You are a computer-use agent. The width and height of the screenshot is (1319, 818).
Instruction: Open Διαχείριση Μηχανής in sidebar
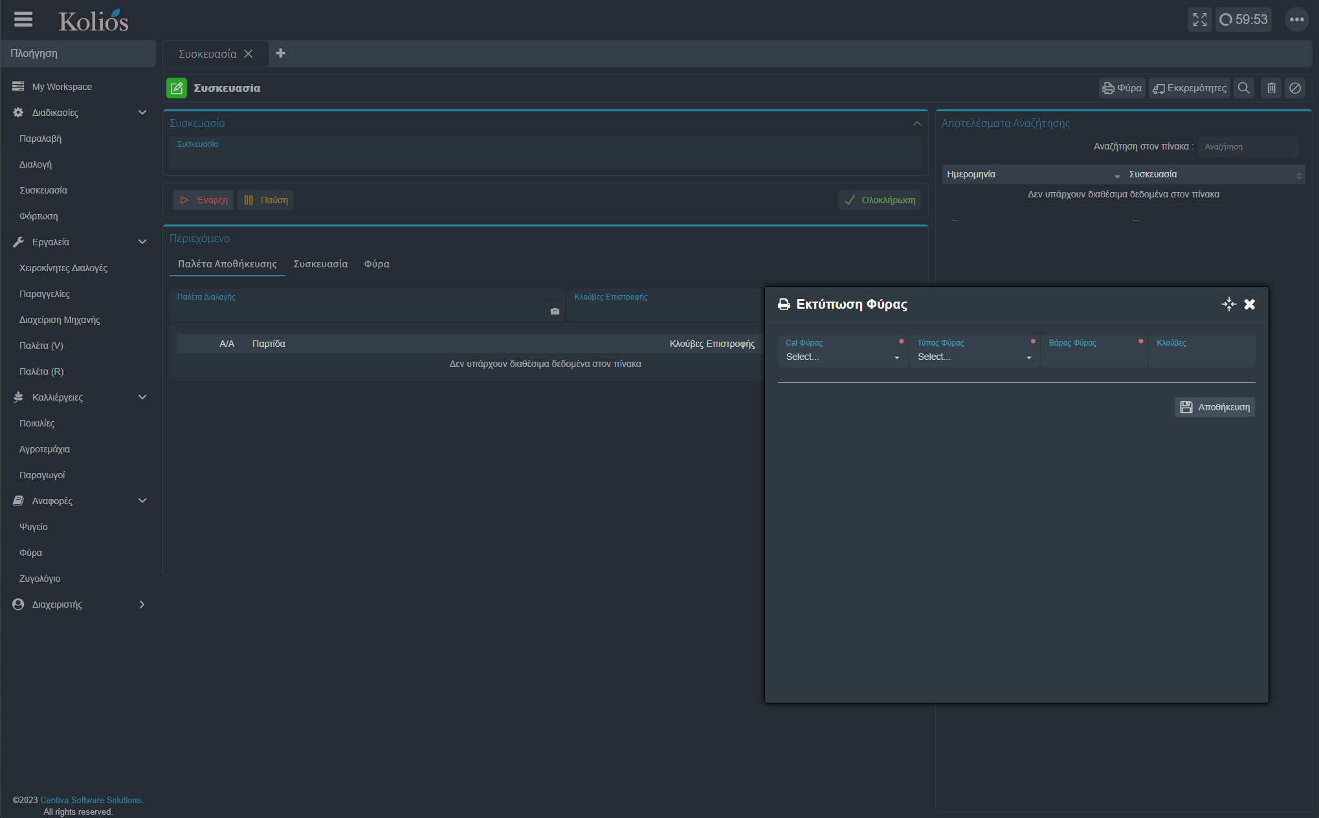[x=60, y=320]
